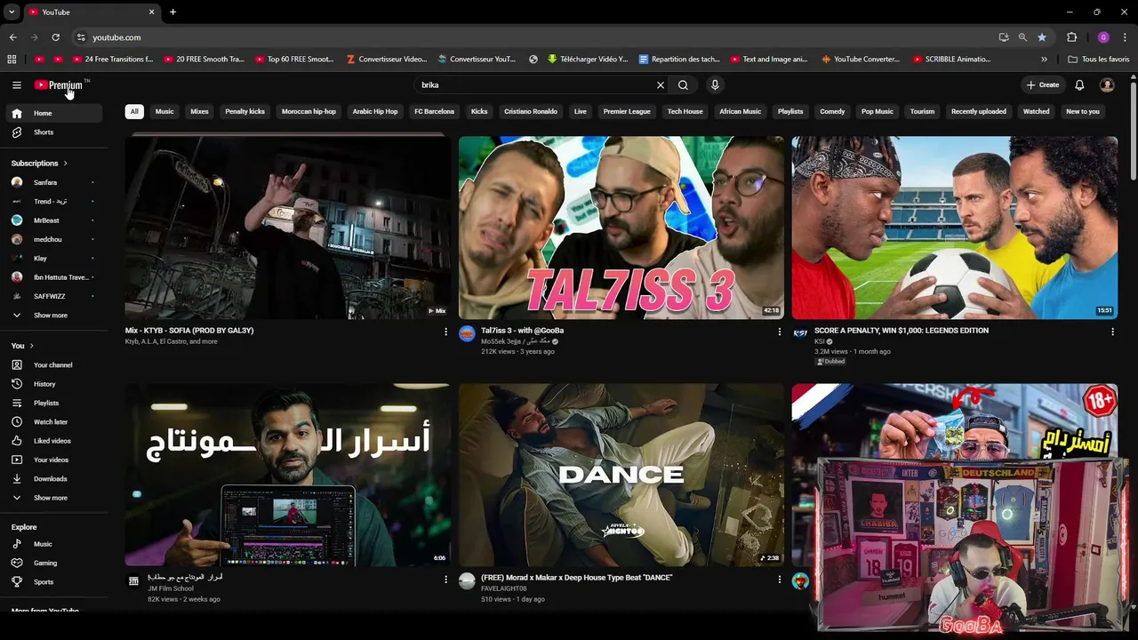Image resolution: width=1138 pixels, height=640 pixels.
Task: Click the JM Film School channel name
Action: [171, 588]
